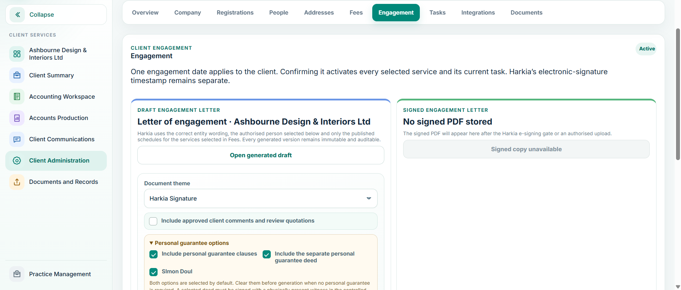
Task: Uncheck the SImon Doul checkbox
Action: [x=153, y=272]
